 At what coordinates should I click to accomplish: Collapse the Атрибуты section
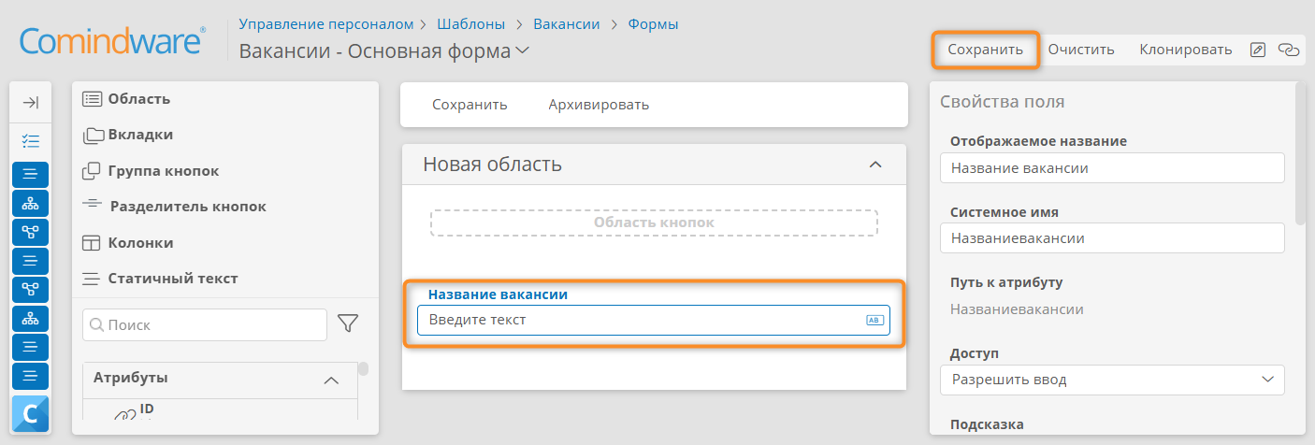pos(330,380)
